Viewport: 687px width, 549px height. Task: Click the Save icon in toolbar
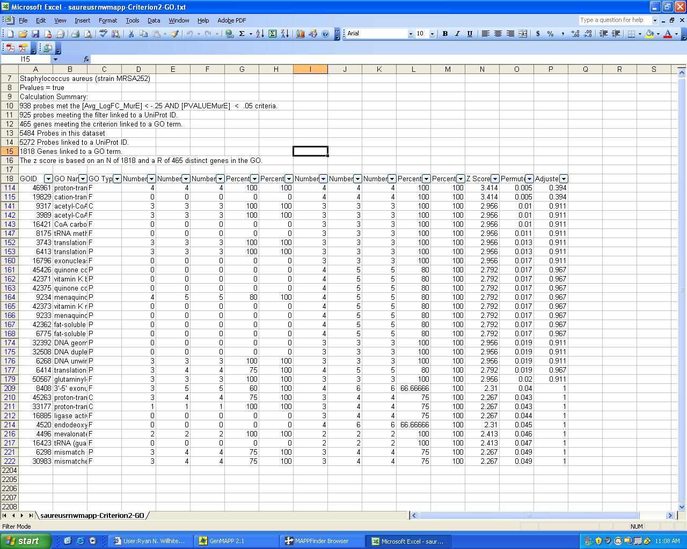tap(35, 34)
